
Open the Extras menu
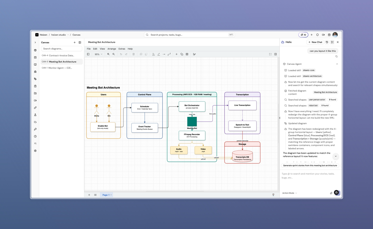[122, 49]
